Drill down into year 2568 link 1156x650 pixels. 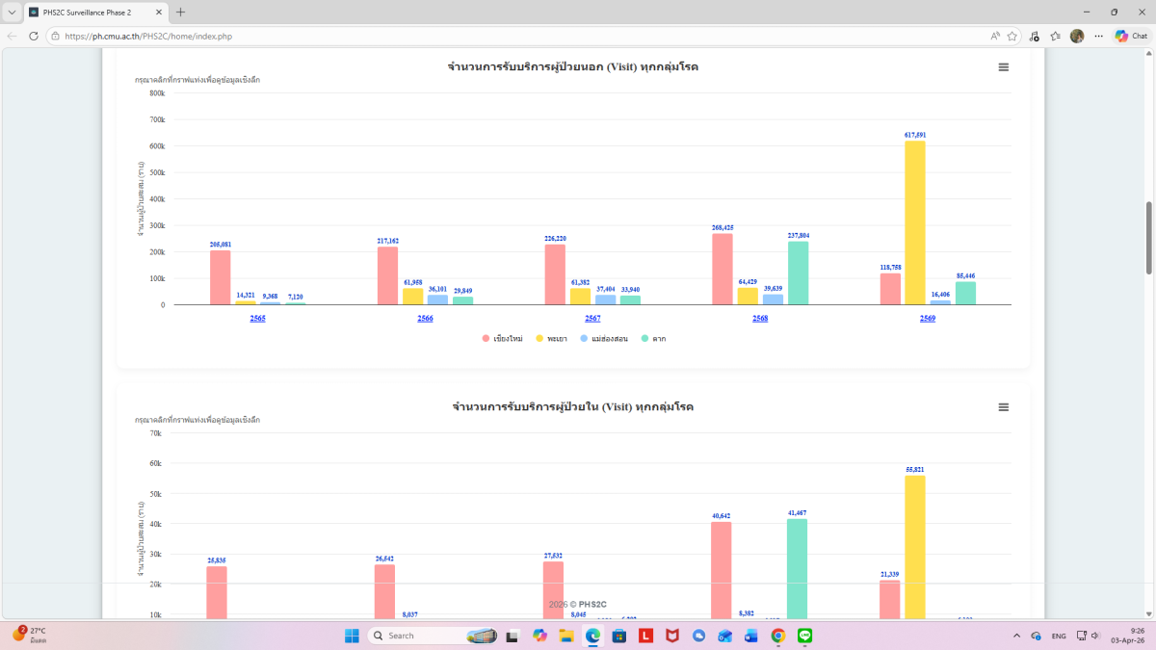[x=760, y=318]
